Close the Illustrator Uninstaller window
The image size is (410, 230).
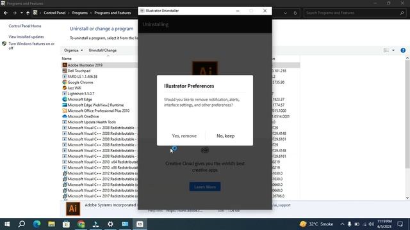click(265, 11)
